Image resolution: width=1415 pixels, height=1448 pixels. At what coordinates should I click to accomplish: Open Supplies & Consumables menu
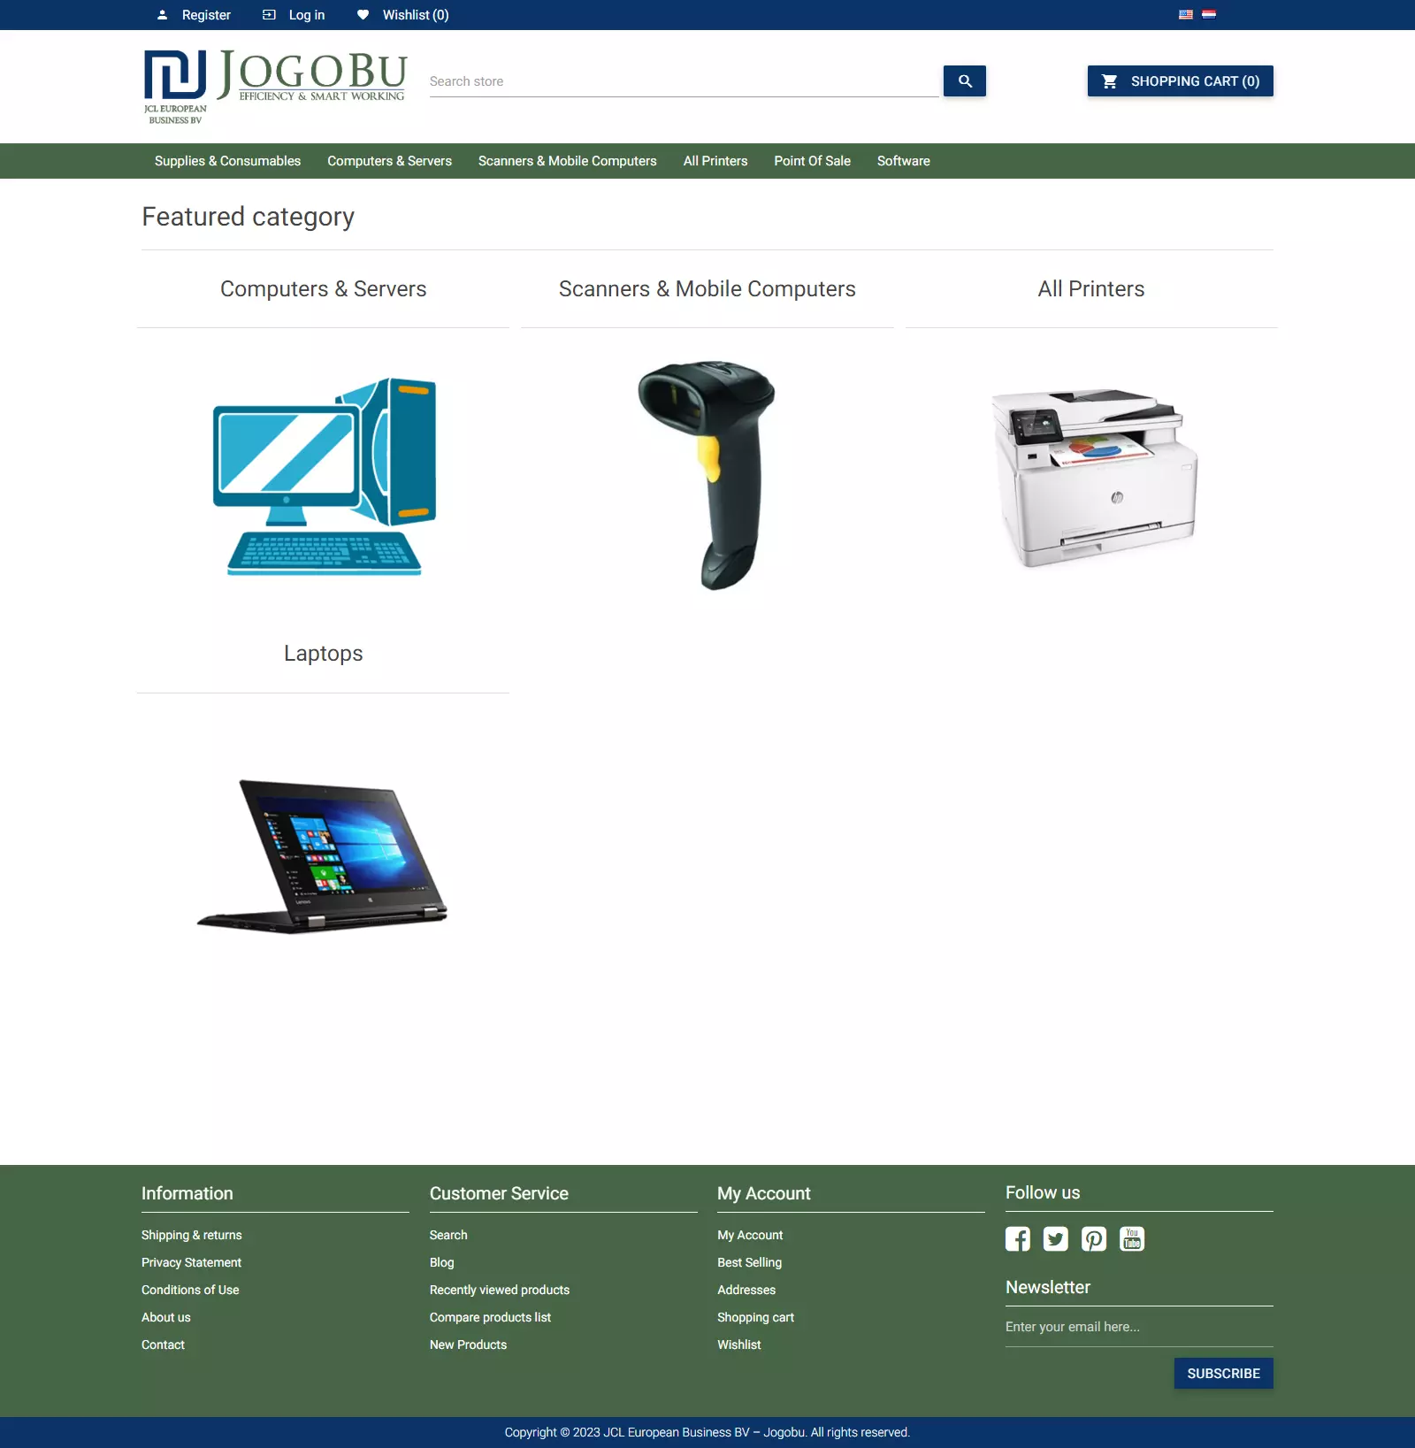coord(227,161)
